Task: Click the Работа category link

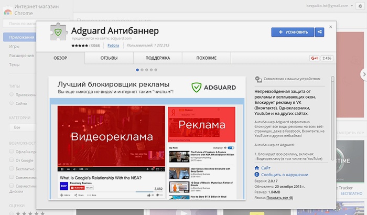Action: 113,46
